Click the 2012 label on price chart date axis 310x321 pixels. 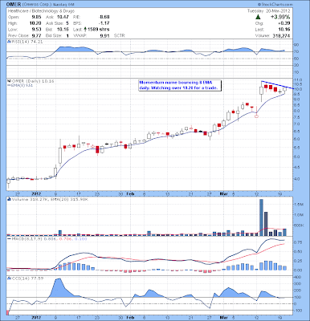(x=36, y=193)
